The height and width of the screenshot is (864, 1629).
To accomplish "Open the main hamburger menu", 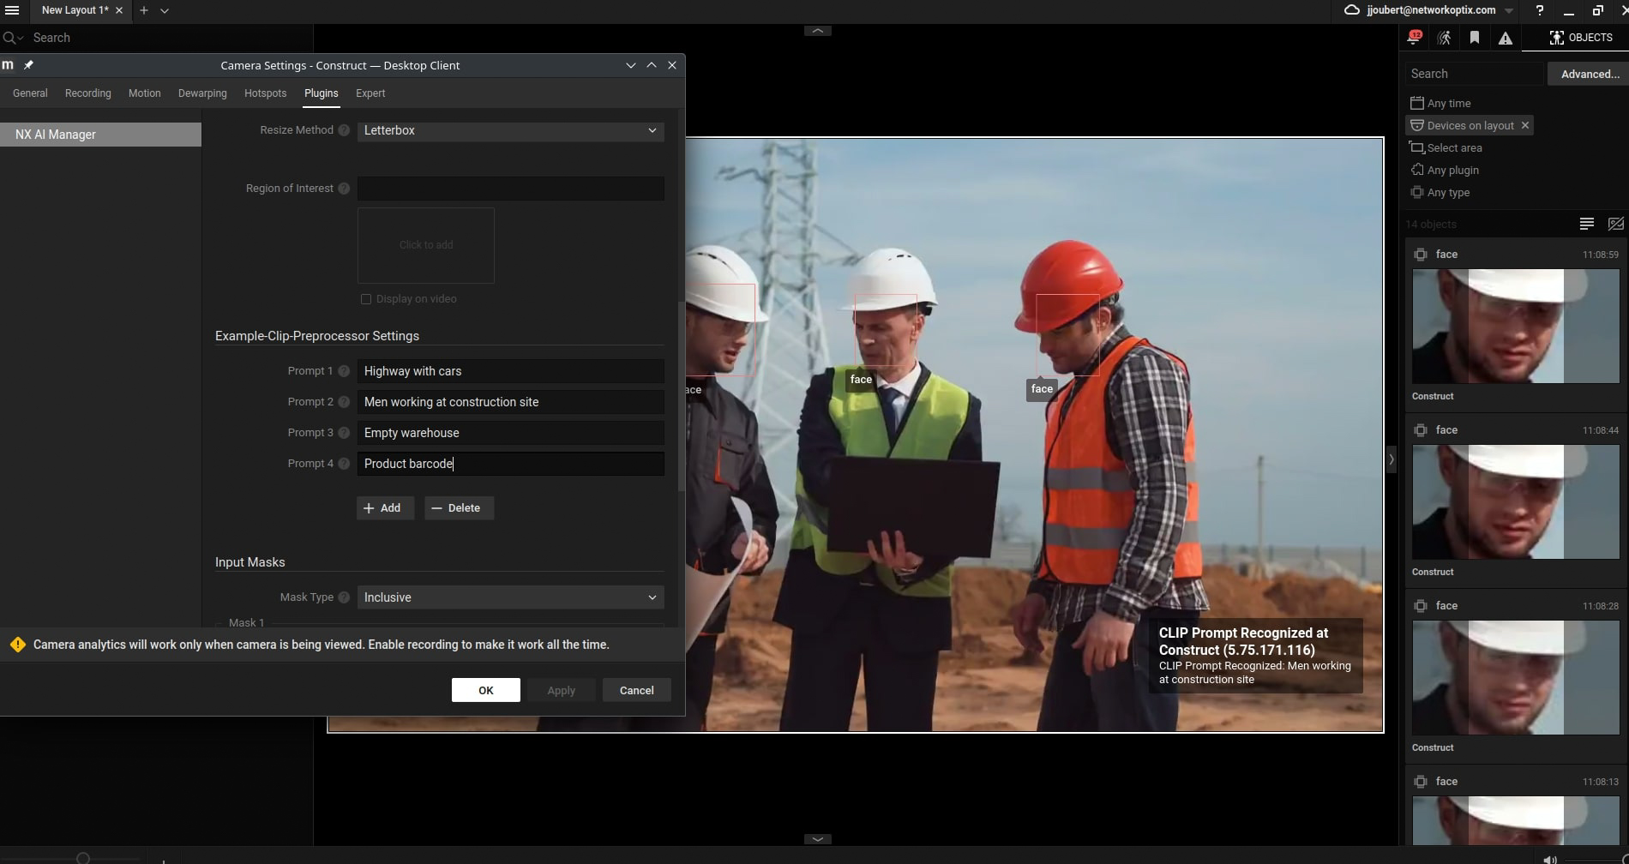I will [13, 10].
